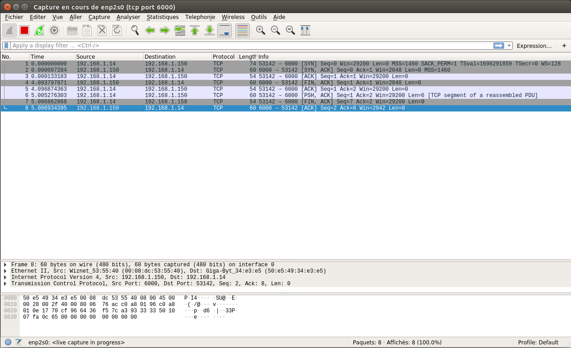Zoom in on packet text
Viewport: 571px width, 348px height.
pos(261,30)
